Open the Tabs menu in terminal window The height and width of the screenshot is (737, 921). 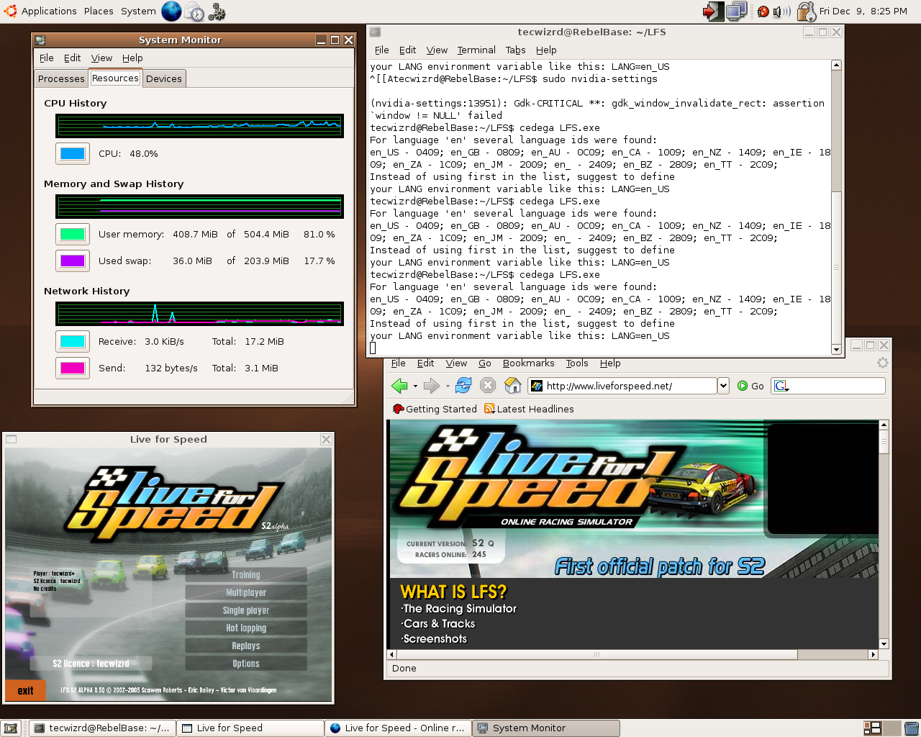516,50
